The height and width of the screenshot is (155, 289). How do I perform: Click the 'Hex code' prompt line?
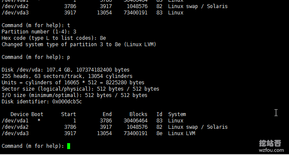(x=54, y=38)
